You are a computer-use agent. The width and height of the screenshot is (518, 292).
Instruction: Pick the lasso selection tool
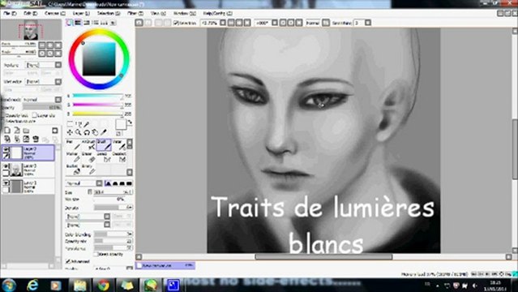tap(78, 124)
